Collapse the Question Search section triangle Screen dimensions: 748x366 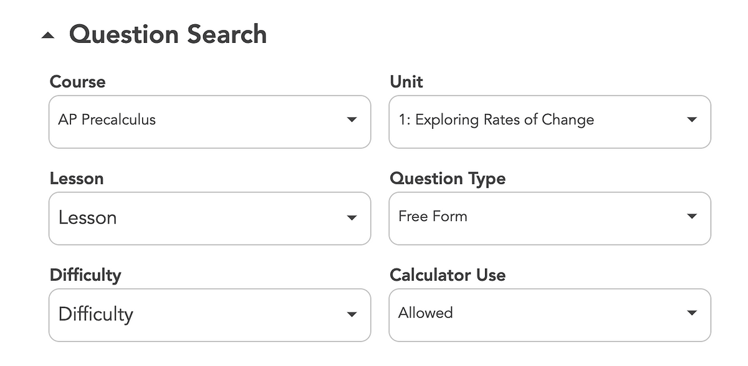coord(48,36)
